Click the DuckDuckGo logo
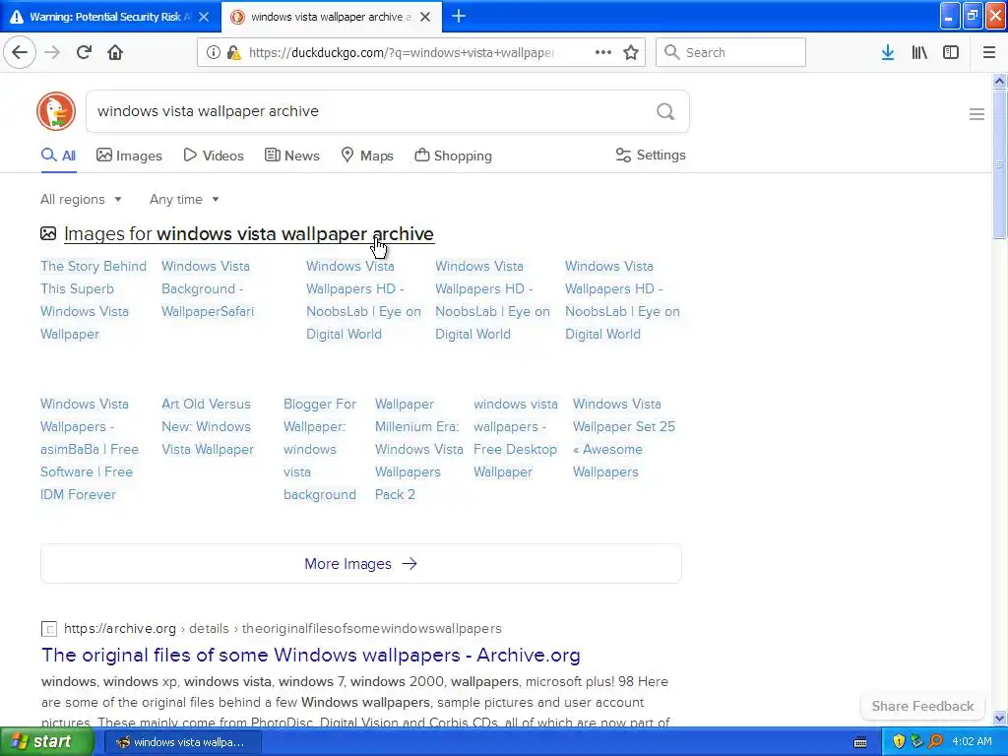 coord(56,111)
